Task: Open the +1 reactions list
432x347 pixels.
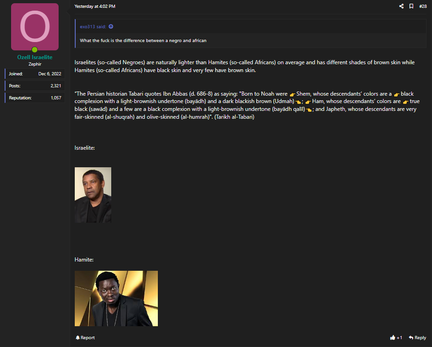Action: 399,337
